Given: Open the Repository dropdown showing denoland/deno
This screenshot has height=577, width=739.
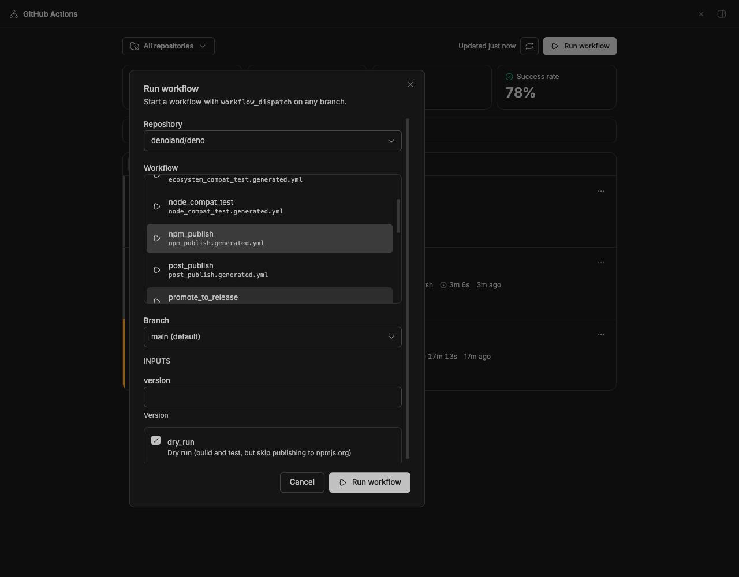Looking at the screenshot, I should (x=273, y=141).
